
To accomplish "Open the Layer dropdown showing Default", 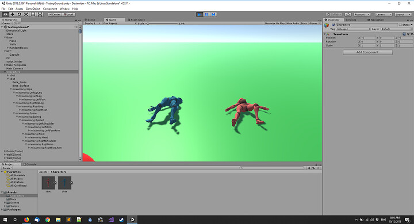I will coord(396,29).
